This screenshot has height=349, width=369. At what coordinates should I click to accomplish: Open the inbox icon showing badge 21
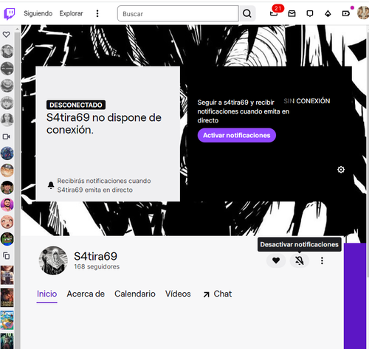[274, 13]
